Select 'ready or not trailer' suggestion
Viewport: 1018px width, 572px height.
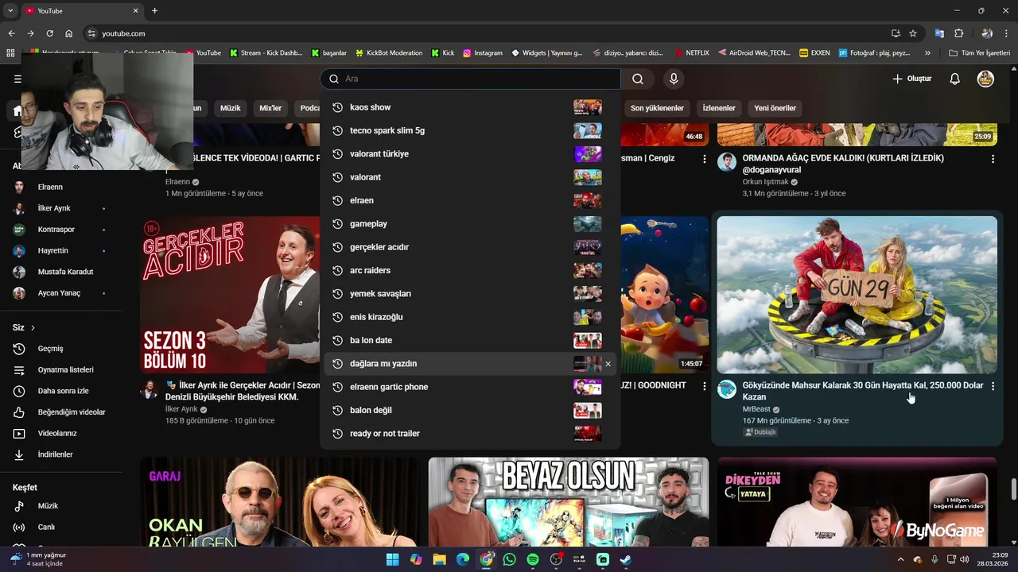pyautogui.click(x=470, y=434)
